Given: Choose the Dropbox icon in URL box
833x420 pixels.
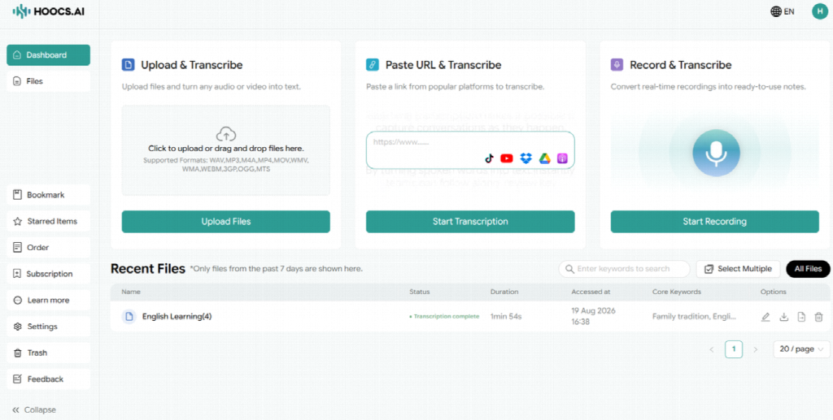Looking at the screenshot, I should tap(526, 158).
